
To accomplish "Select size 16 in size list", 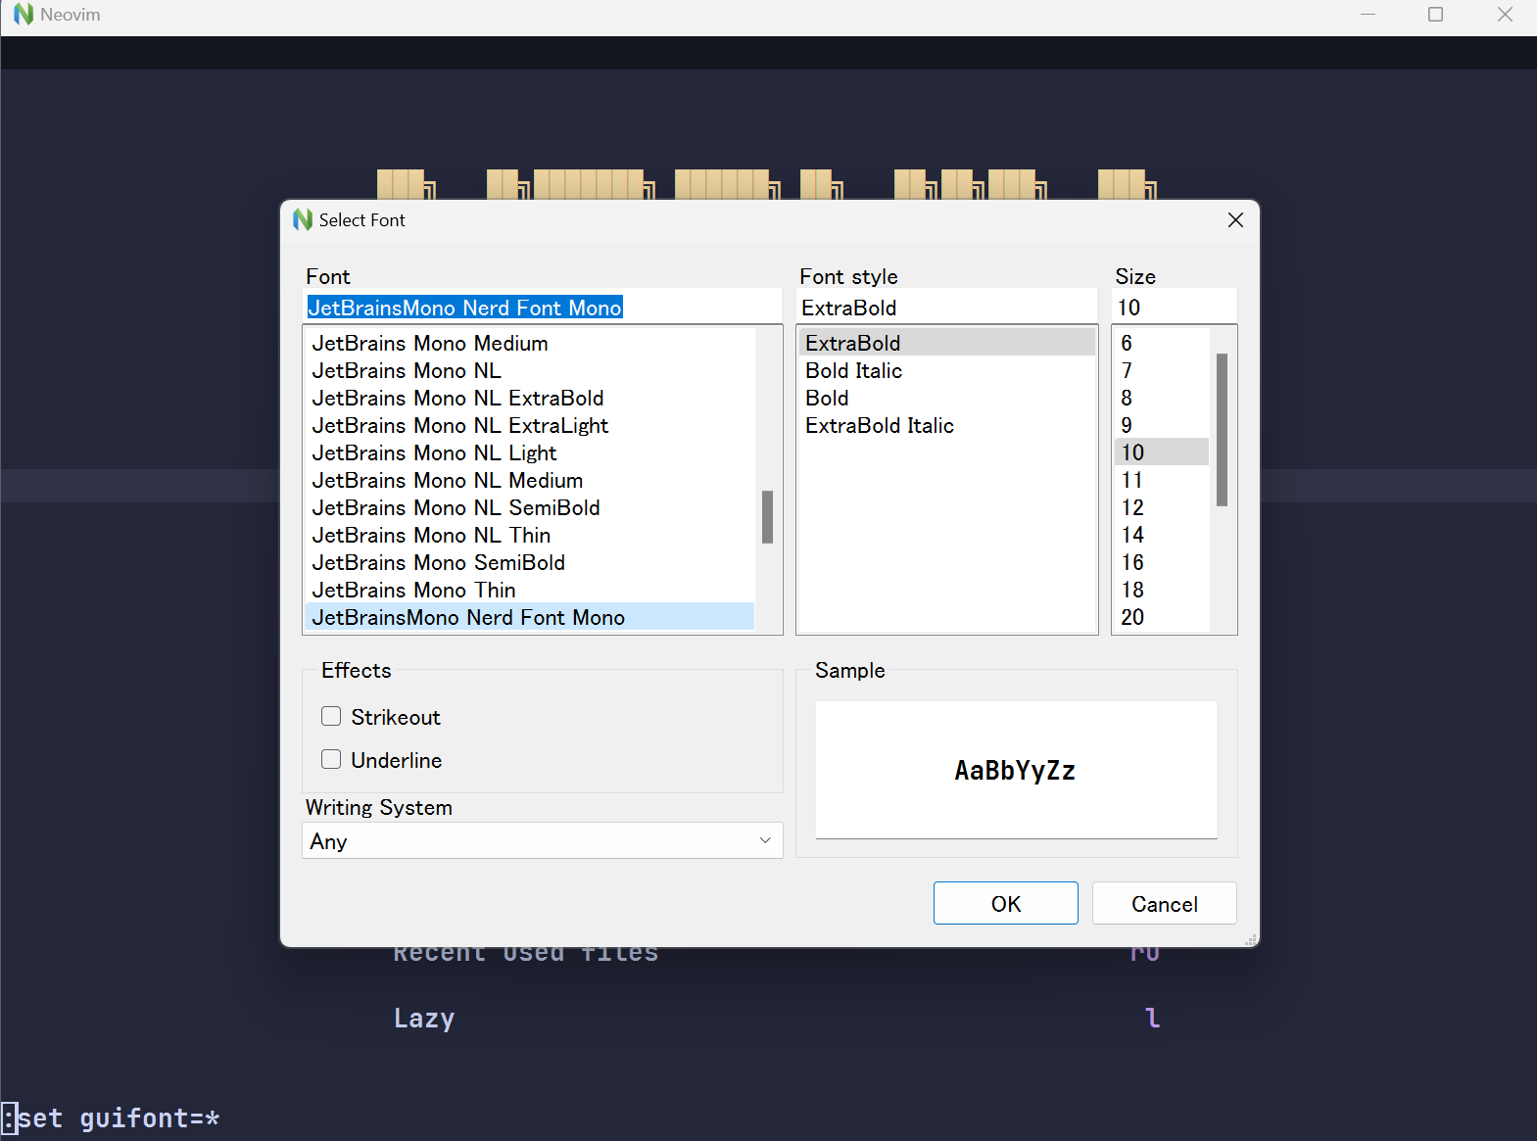I will point(1162,563).
